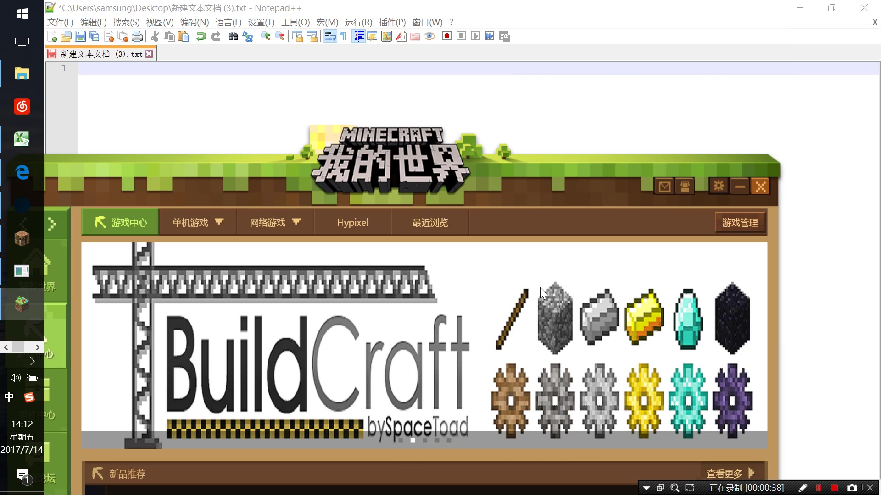Toggle the function list panel

click(x=401, y=36)
